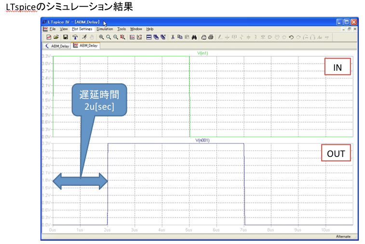This screenshot has width=365, height=244.
Task: Open the Simulation menu
Action: click(105, 29)
